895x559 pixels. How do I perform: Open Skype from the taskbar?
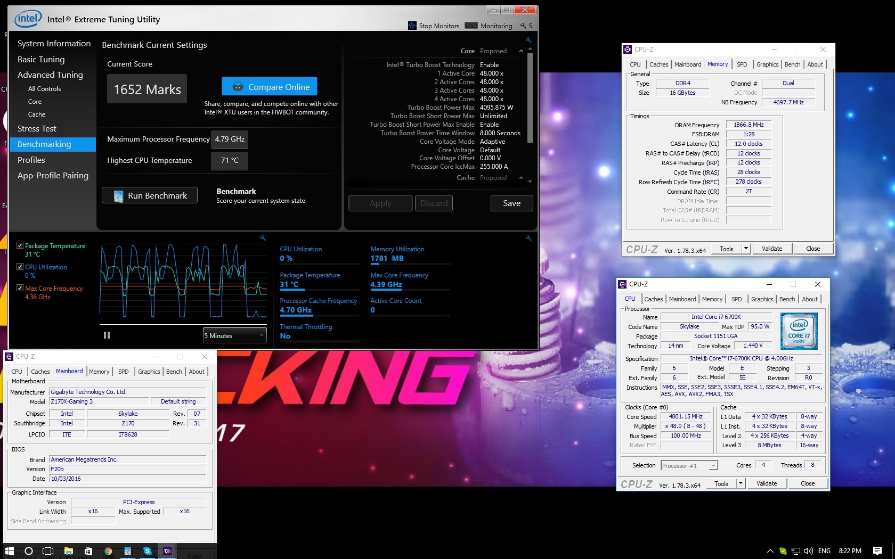click(148, 550)
